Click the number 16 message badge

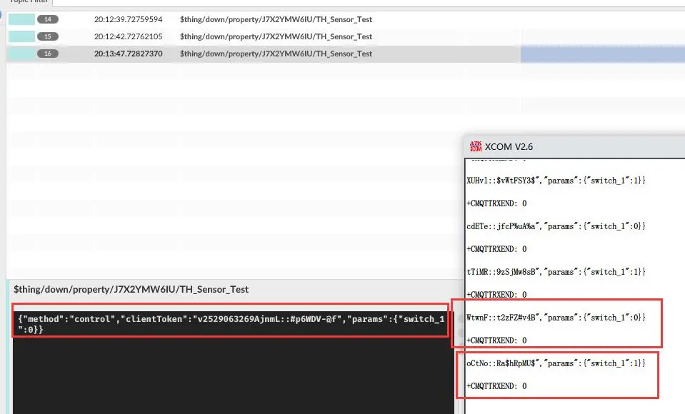point(48,54)
